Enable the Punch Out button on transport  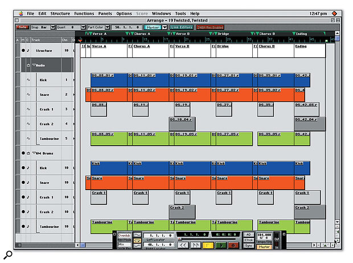click(137, 246)
